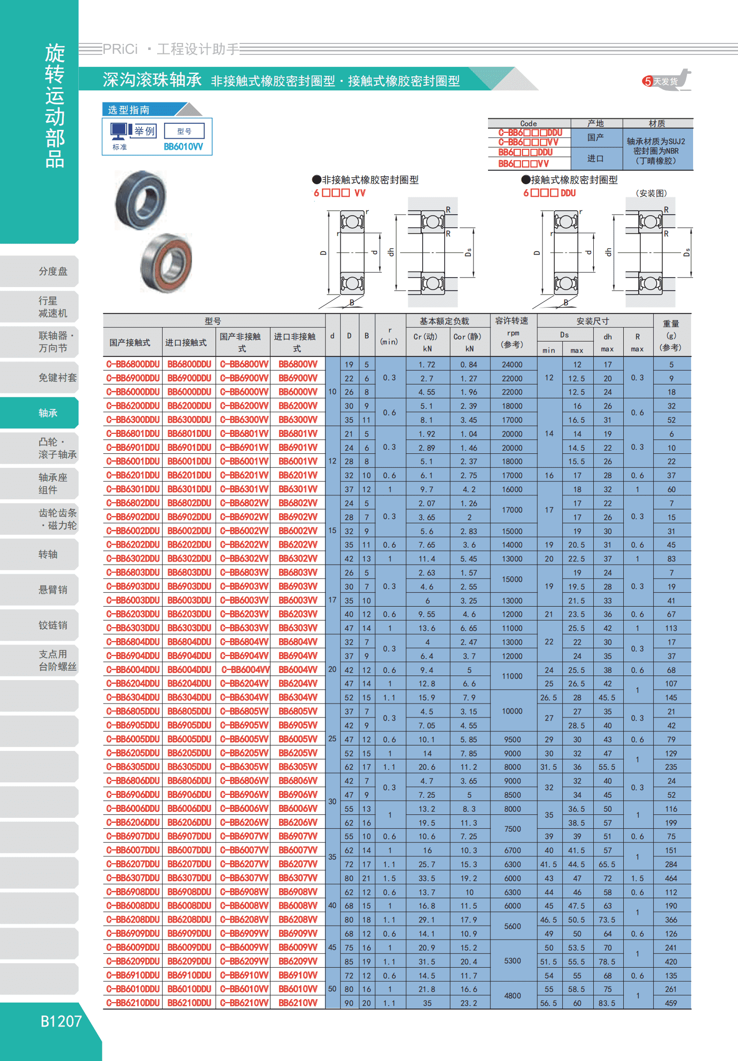Click the 国产 origin cell

[596, 137]
